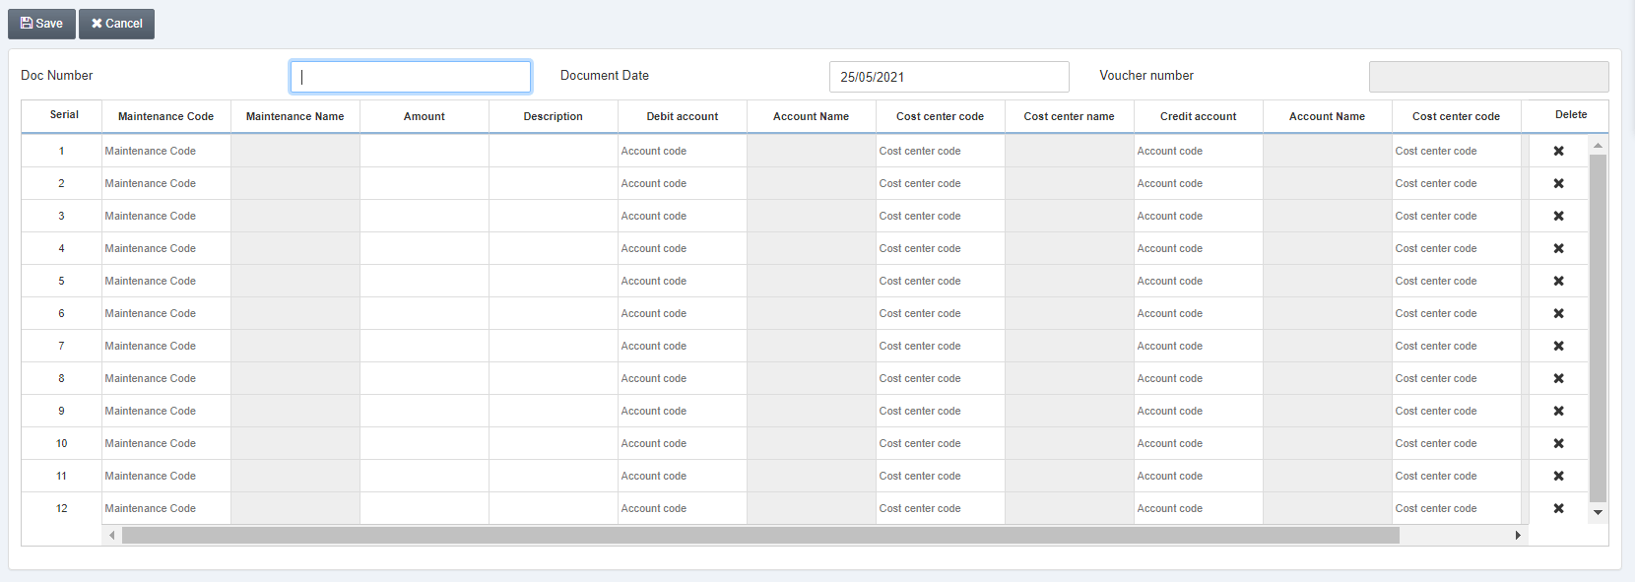Click the Debit Account code field in row 6
The width and height of the screenshot is (1635, 582).
tap(683, 313)
